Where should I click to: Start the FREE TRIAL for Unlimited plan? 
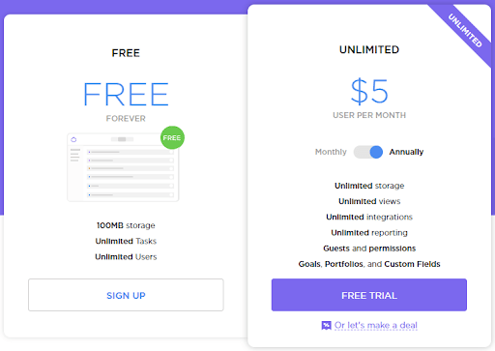[x=369, y=295]
